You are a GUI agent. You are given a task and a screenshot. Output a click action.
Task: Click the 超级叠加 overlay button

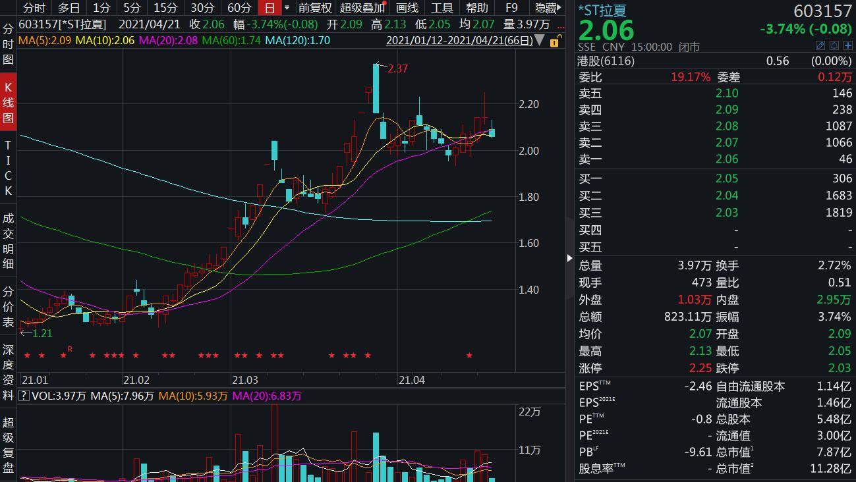pyautogui.click(x=362, y=8)
